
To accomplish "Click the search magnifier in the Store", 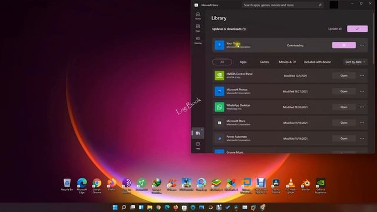I will click(x=320, y=5).
